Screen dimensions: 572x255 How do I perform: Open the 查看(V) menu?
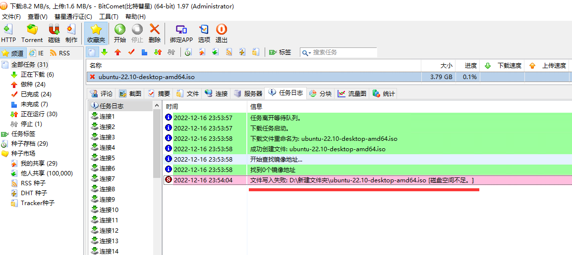coord(38,17)
